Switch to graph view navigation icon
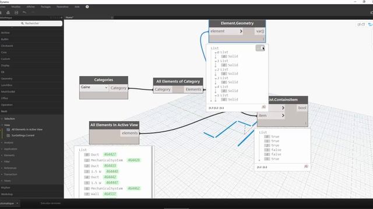 pos(370,24)
